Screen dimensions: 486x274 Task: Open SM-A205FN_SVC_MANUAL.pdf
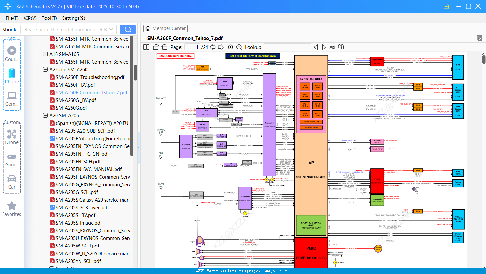[x=86, y=169]
